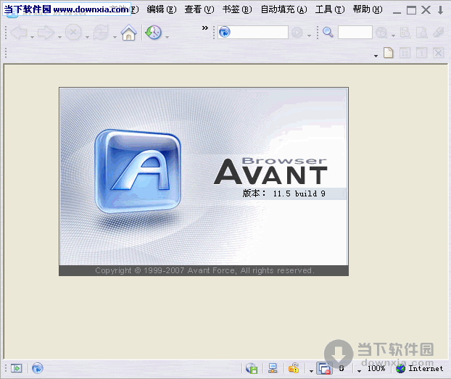Screen dimensions: 451x379
Task: Click the down arrow tray icon in title bar
Action: click(440, 10)
